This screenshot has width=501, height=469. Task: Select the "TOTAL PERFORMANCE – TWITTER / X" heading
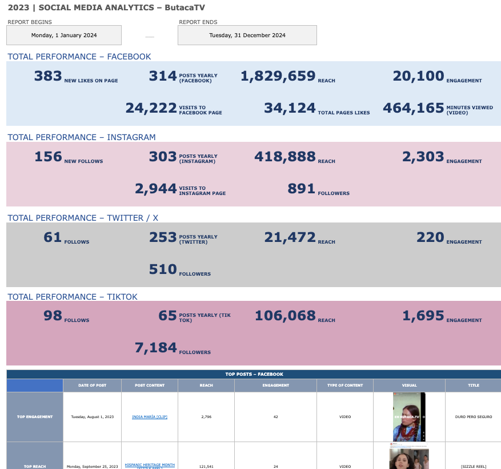click(83, 218)
